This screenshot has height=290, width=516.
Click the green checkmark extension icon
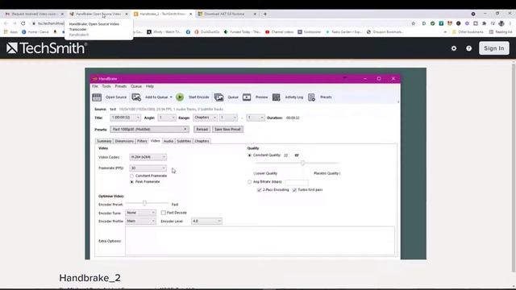pos(432,23)
